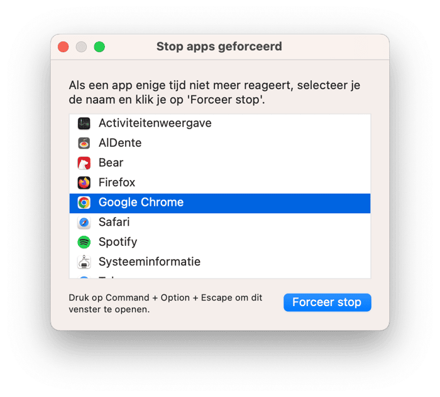Click the Safari compass icon
Screen dimensions: 440x397
pos(84,223)
